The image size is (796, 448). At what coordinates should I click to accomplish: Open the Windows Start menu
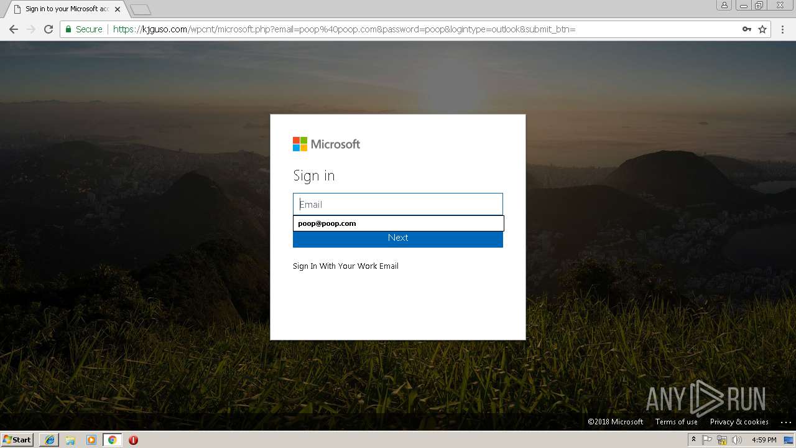(17, 440)
